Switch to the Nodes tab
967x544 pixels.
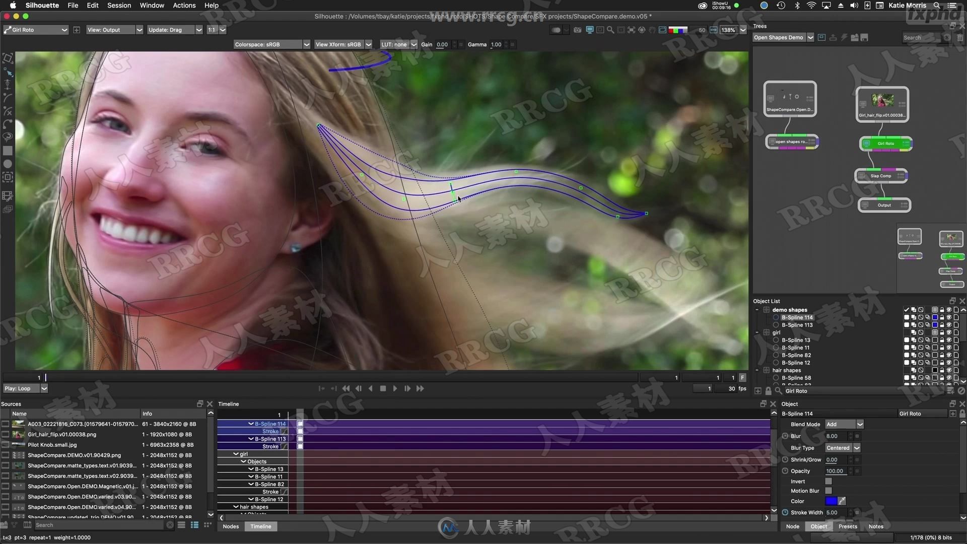click(232, 526)
